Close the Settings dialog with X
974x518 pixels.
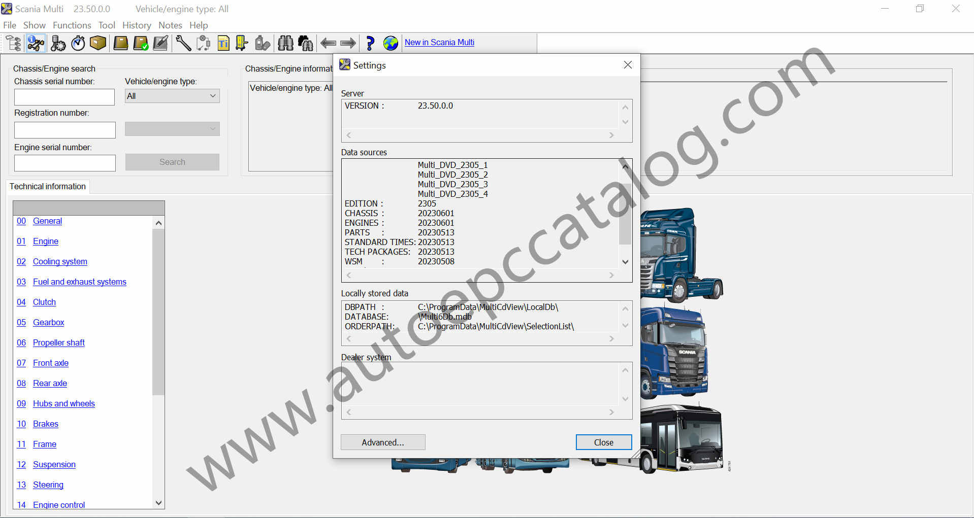point(628,65)
